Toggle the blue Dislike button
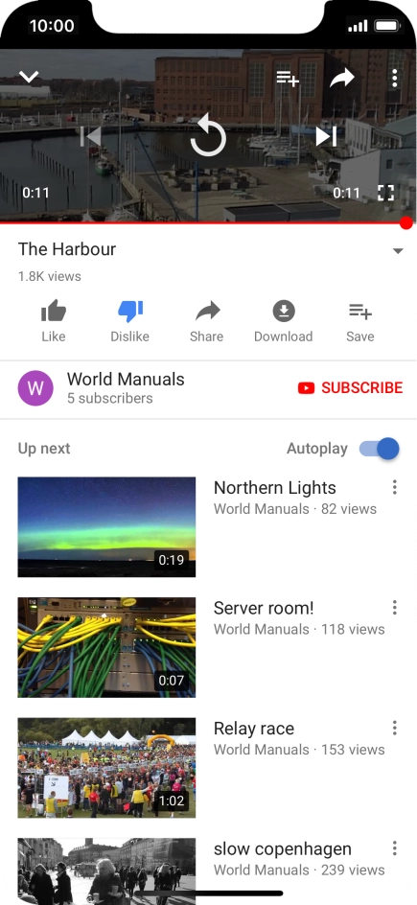417x905 pixels. coord(129,321)
